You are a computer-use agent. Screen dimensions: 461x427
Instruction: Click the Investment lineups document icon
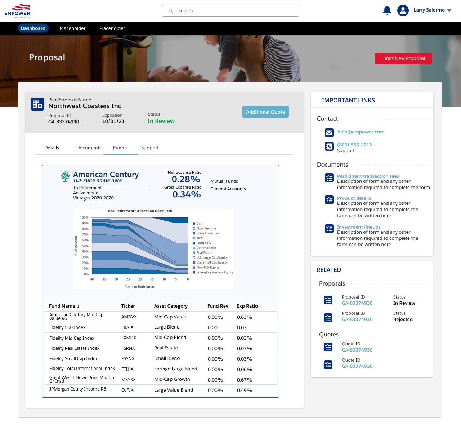pyautogui.click(x=329, y=229)
